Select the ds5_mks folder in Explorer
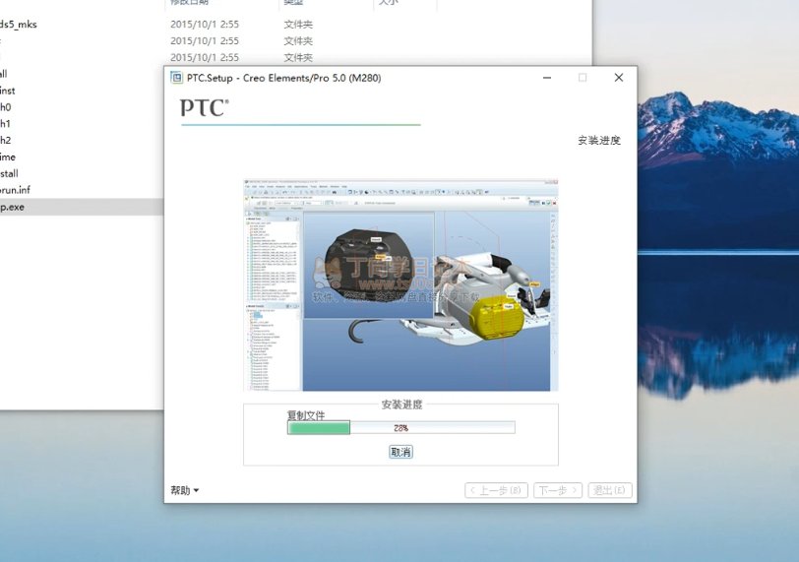The image size is (799, 562). click(19, 24)
